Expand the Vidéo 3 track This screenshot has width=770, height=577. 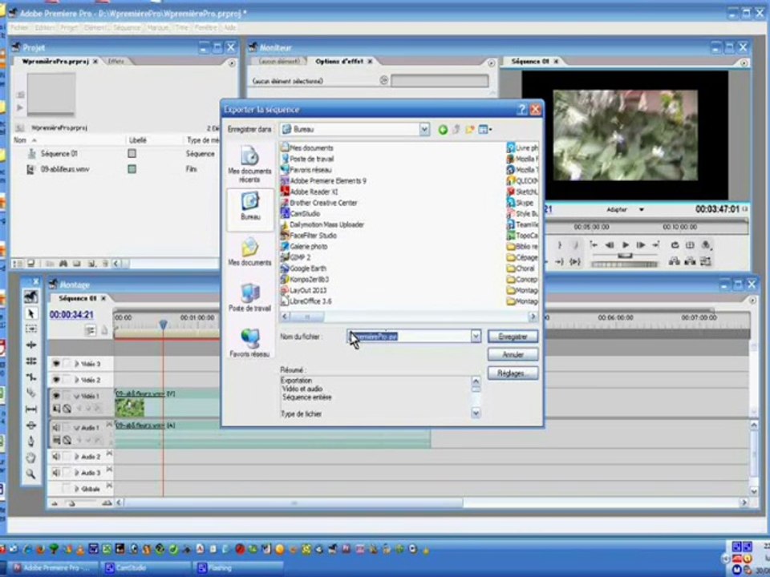click(x=77, y=364)
